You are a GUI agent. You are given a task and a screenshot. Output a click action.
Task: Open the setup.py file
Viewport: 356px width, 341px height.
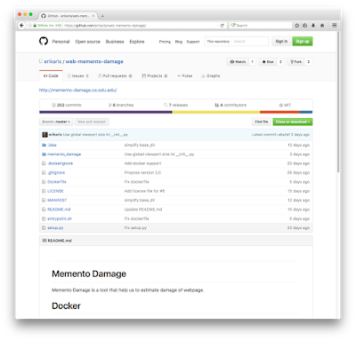click(x=55, y=227)
